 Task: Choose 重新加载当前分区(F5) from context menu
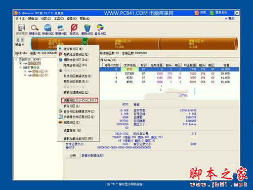78,139
